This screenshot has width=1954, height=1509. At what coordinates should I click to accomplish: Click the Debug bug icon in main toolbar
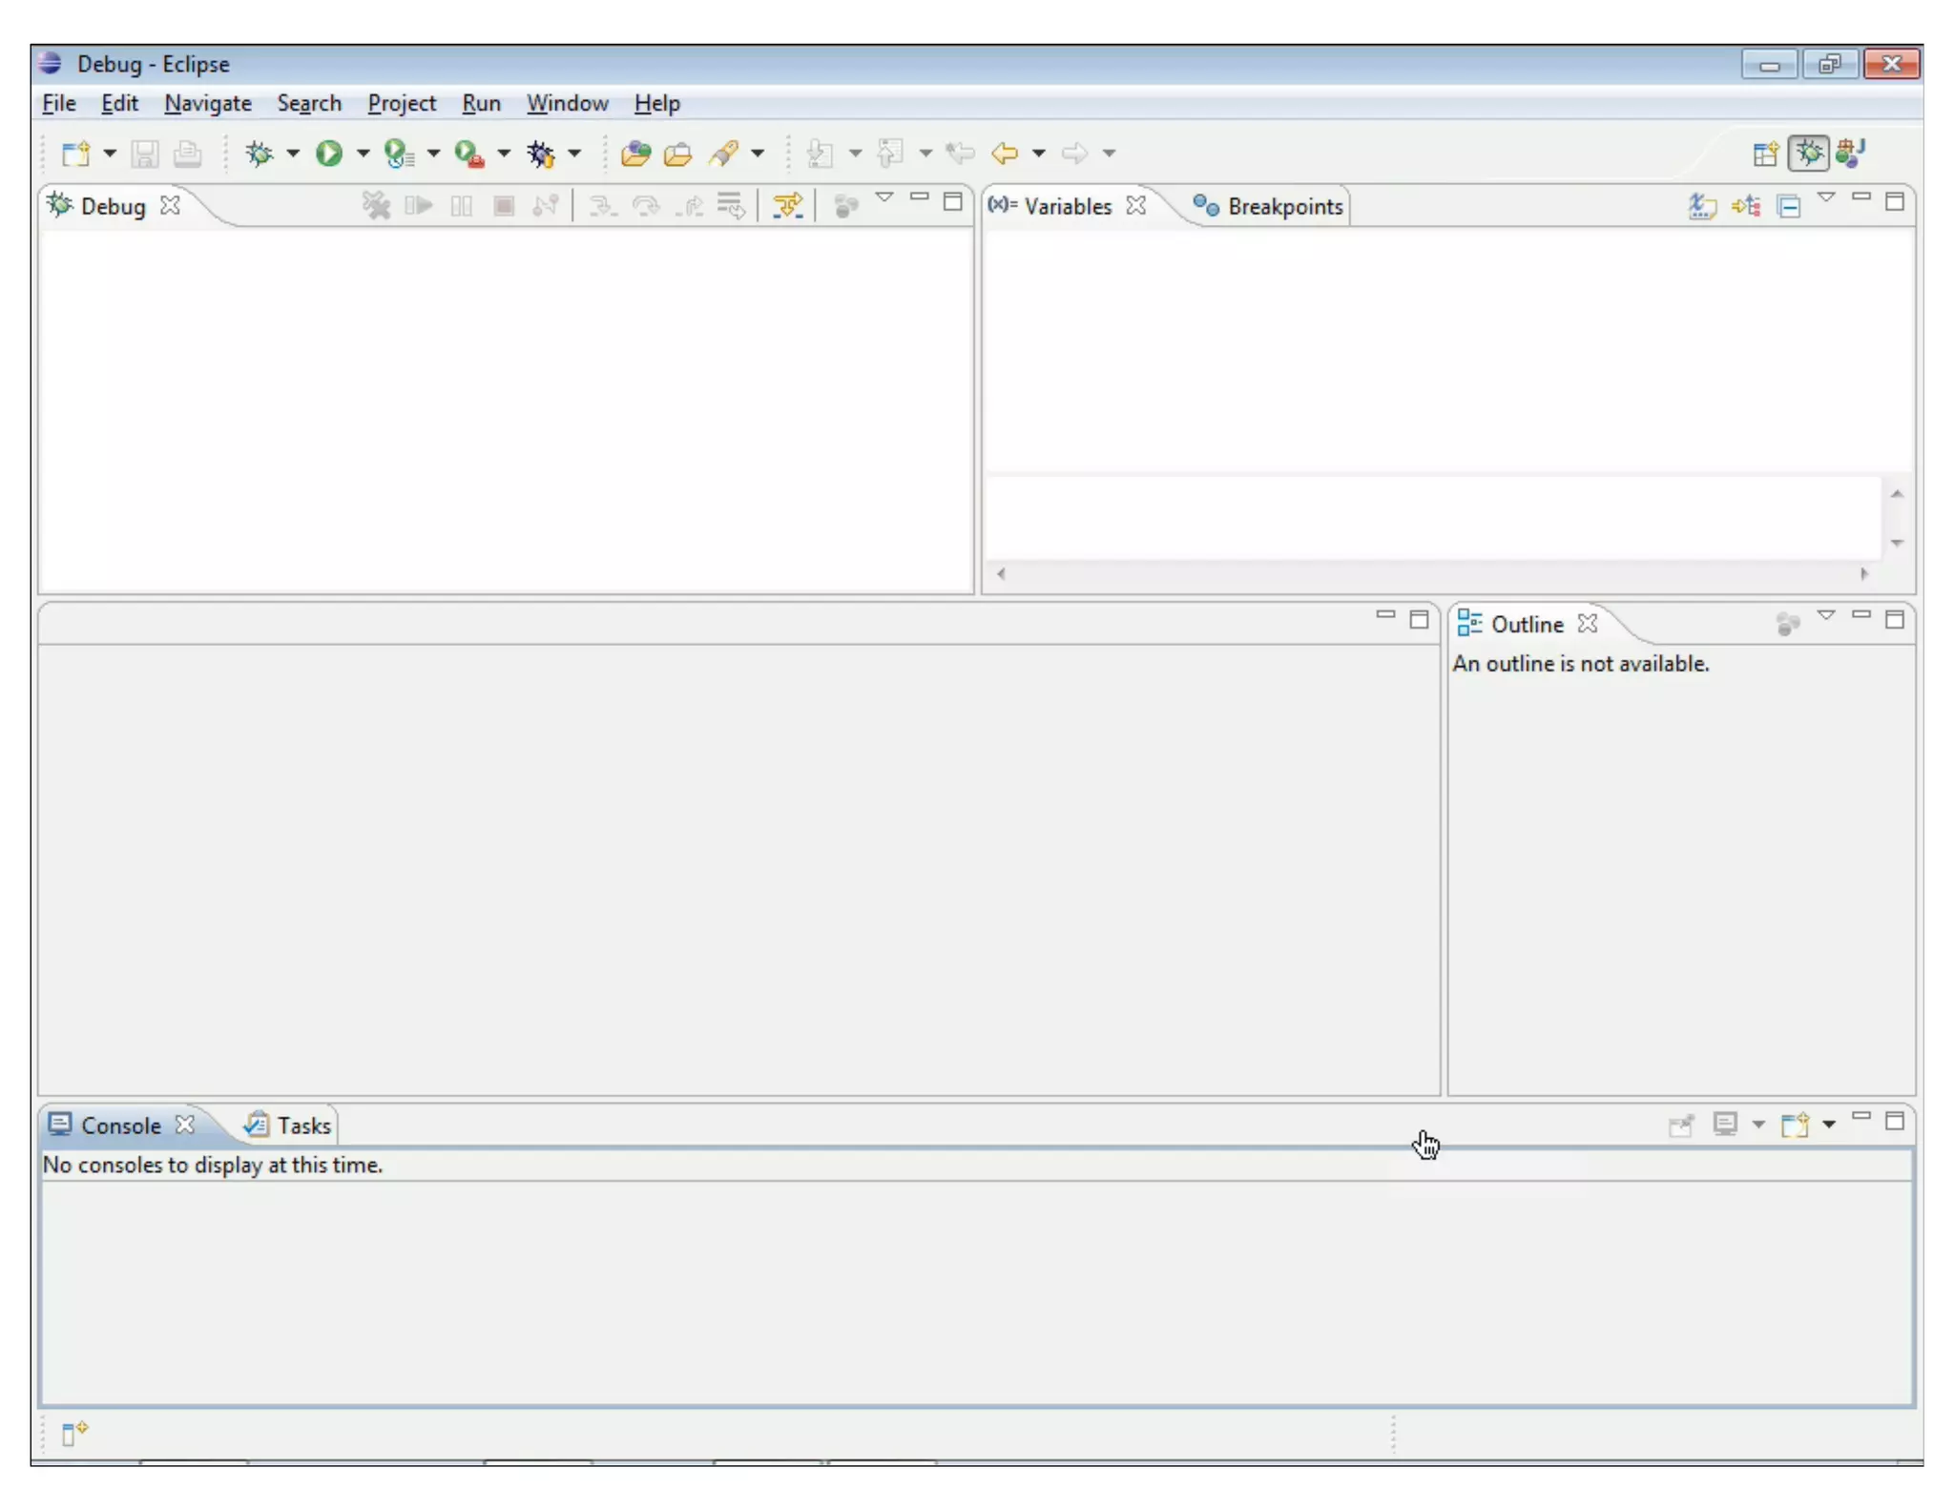[259, 153]
